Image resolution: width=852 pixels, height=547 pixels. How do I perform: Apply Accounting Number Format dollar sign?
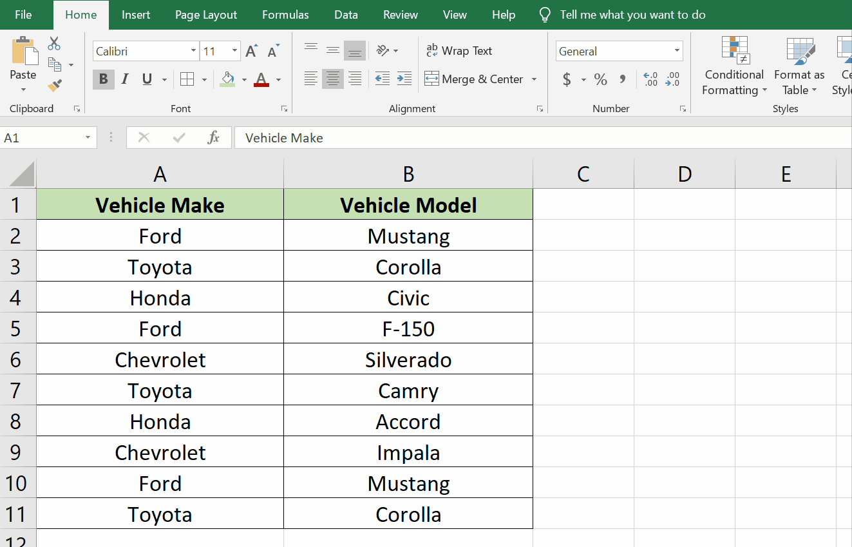(567, 79)
